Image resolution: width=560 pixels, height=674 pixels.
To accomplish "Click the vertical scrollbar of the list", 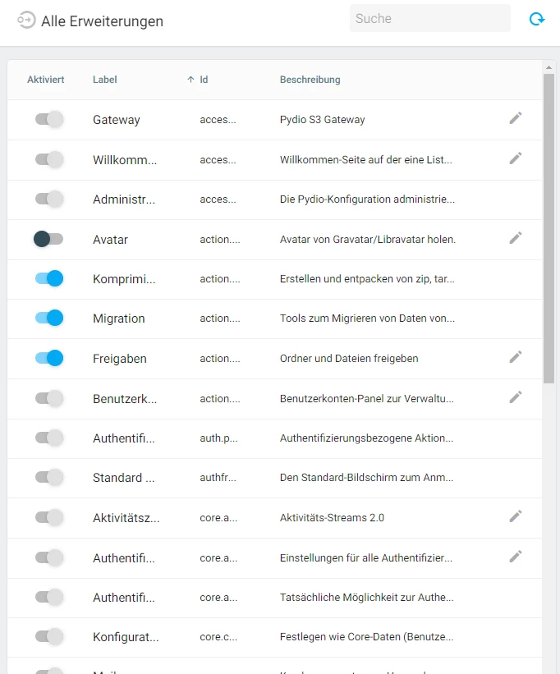I will pyautogui.click(x=549, y=230).
